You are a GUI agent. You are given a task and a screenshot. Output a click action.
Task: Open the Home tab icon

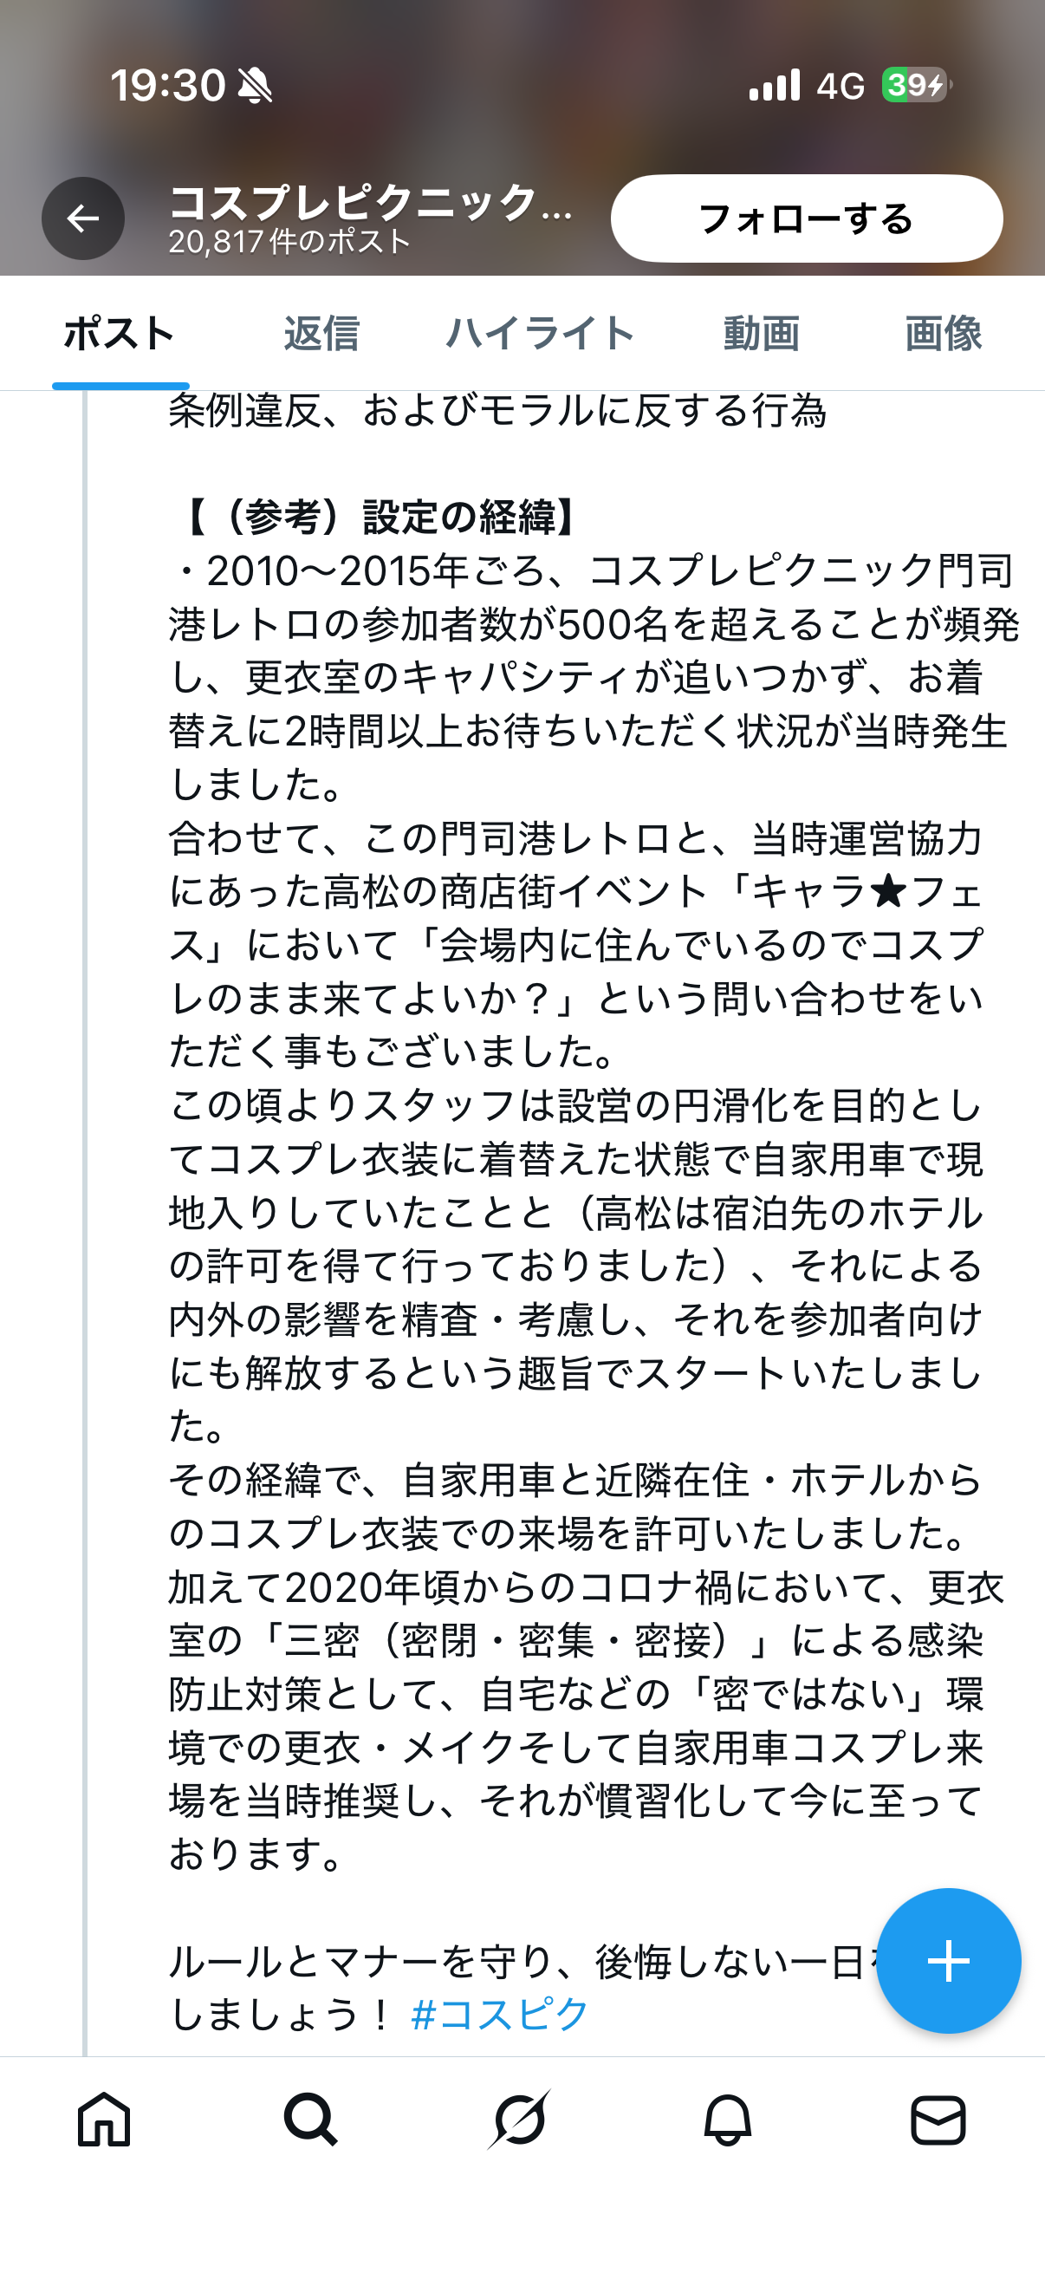coord(104,2119)
